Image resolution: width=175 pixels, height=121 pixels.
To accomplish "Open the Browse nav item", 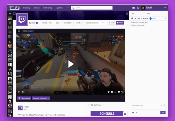I will pos(37,8).
